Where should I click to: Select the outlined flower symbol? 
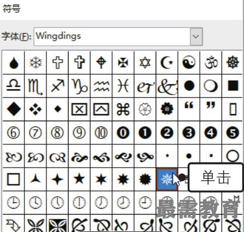[x=145, y=109]
